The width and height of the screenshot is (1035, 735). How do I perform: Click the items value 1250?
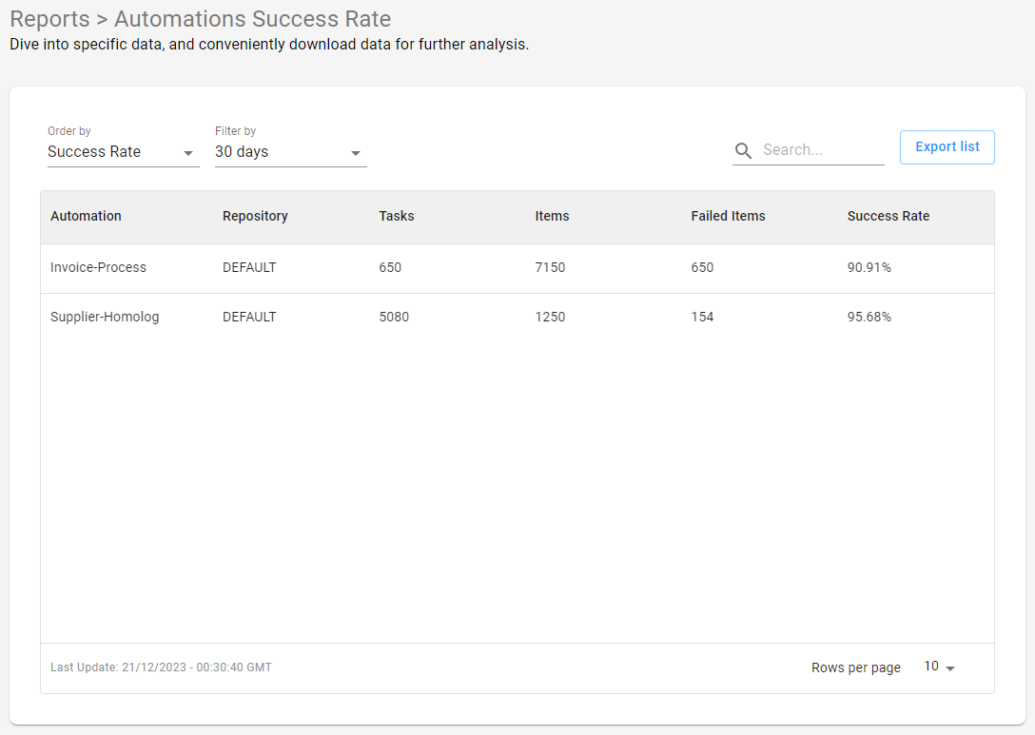coord(551,317)
